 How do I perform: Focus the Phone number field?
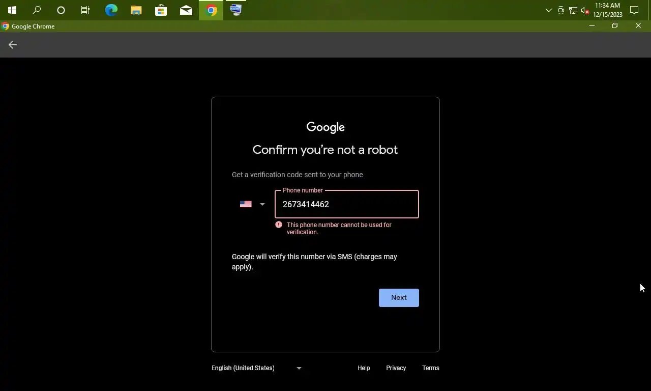(347, 204)
